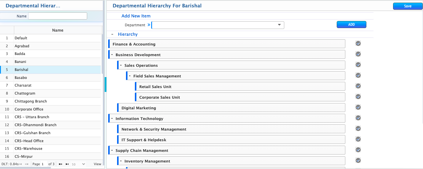Image resolution: width=423 pixels, height=169 pixels.
Task: Select the Digital Marketing item
Action: (x=231, y=108)
